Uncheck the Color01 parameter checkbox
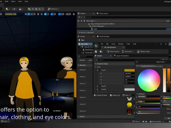 (100, 70)
